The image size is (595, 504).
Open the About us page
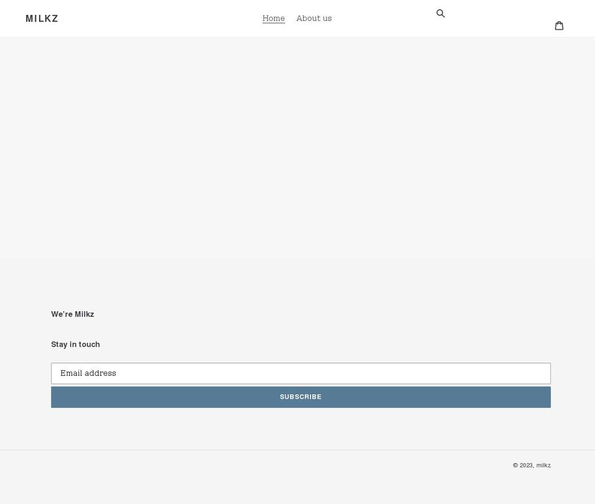[x=314, y=18]
